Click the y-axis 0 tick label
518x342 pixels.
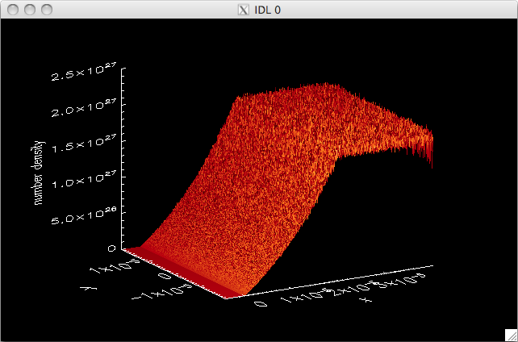(x=165, y=275)
